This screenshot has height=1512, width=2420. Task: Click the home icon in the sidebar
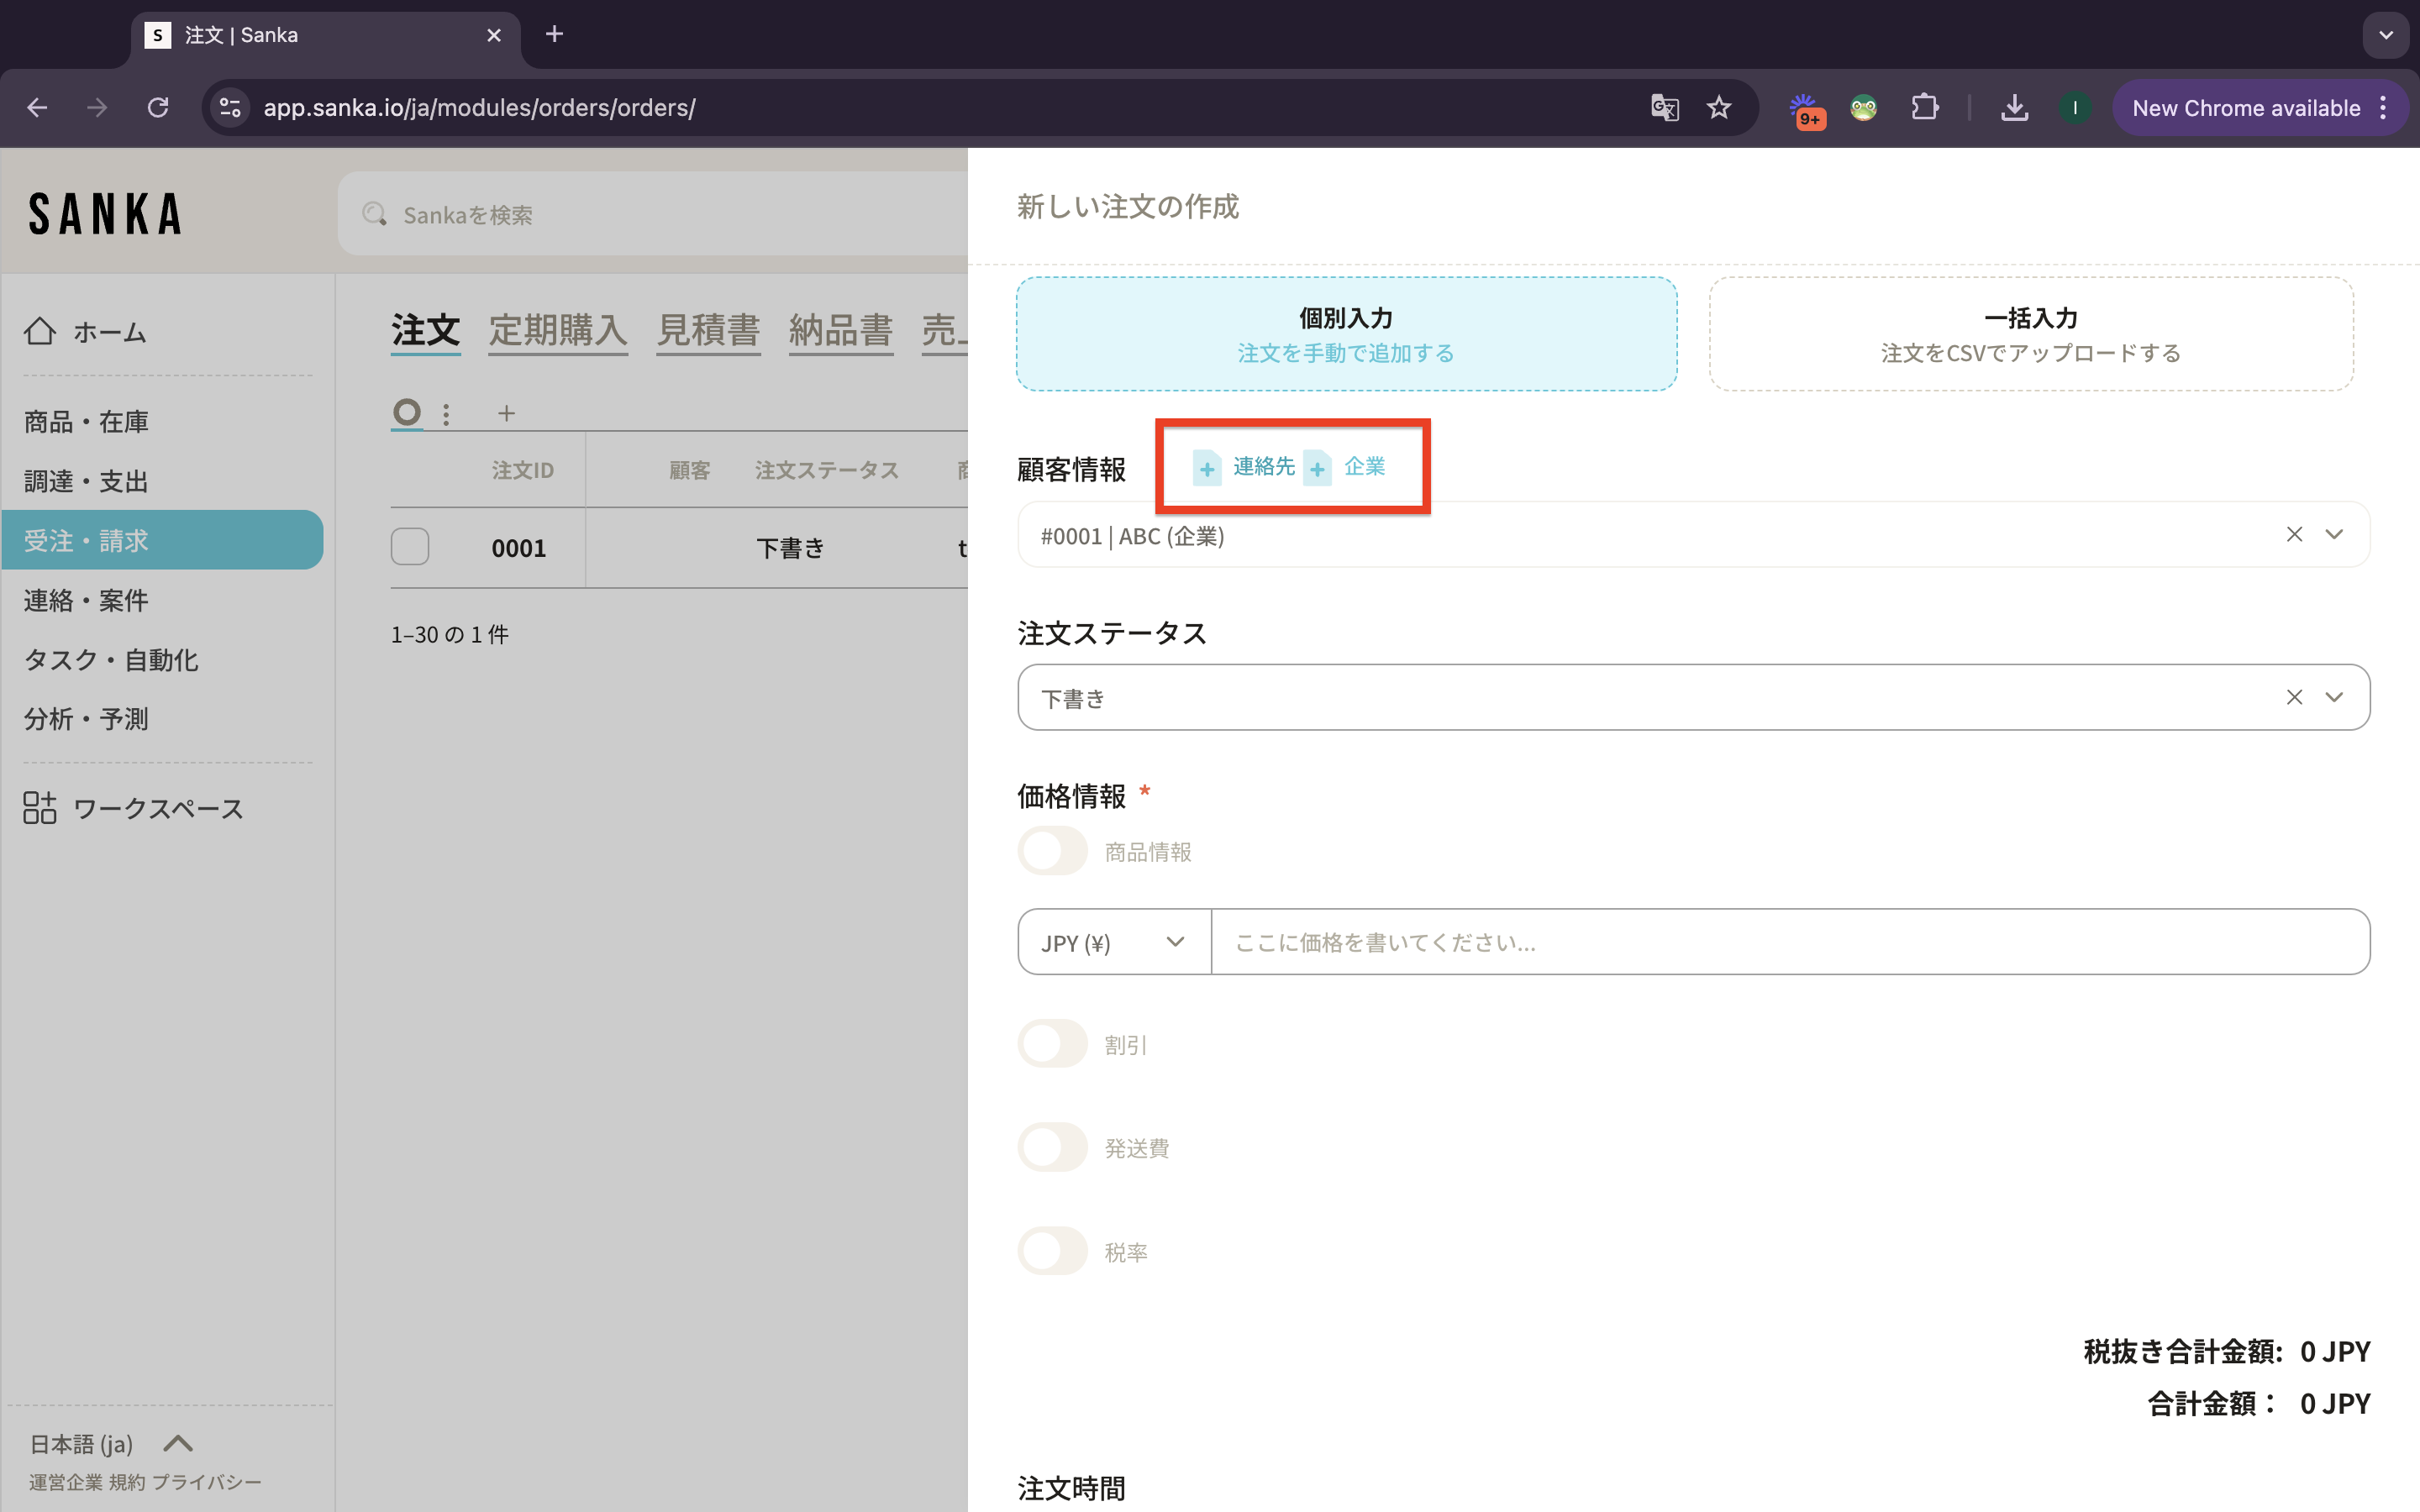tap(40, 331)
